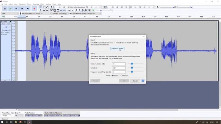
Task: Click the Frequency smoothing bands field
Action: (119, 72)
